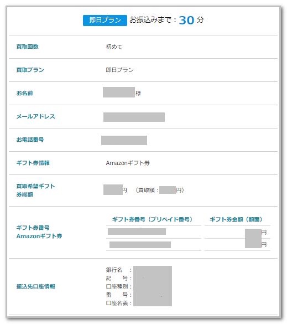The width and height of the screenshot is (287, 324).
Task: Click the ギフト券番号（プリペイド番号） column header
Action: [152, 219]
